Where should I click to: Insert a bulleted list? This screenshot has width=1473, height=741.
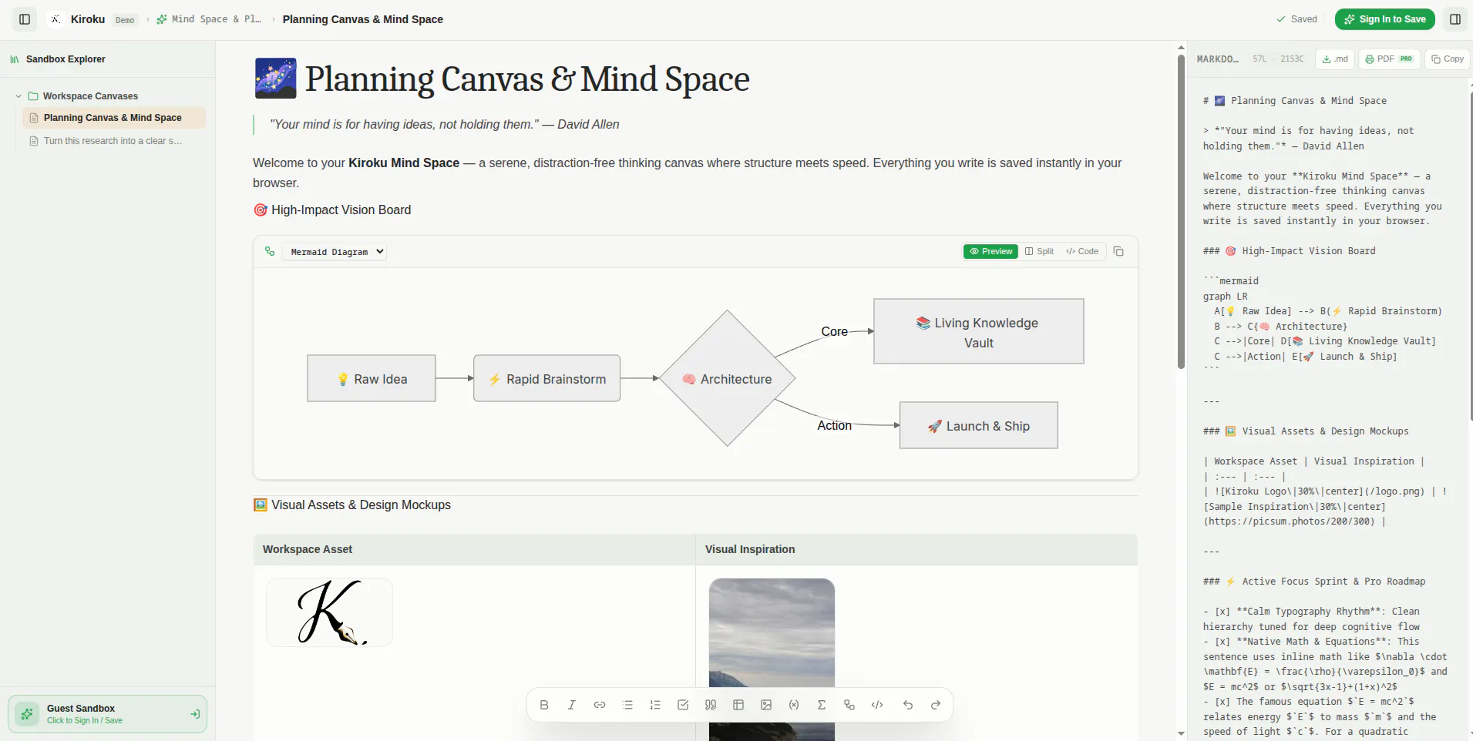(627, 705)
